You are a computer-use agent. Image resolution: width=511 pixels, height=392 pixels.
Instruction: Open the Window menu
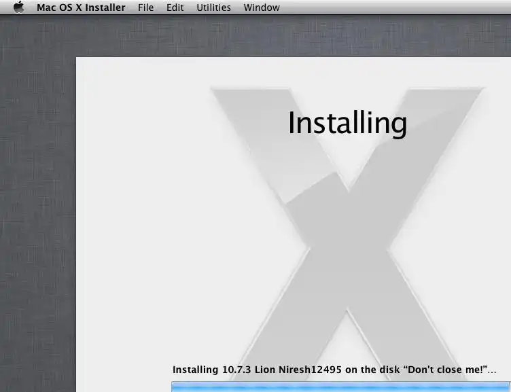point(262,7)
